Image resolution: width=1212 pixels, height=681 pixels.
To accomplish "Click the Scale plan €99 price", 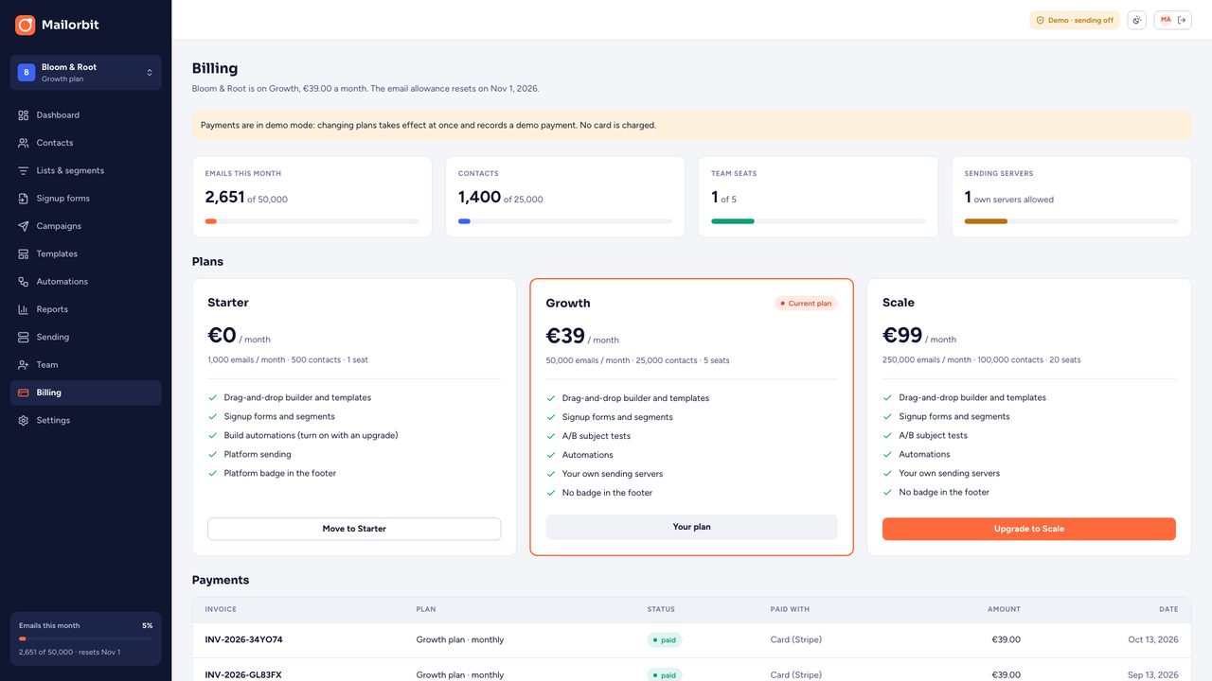I will click(x=902, y=336).
